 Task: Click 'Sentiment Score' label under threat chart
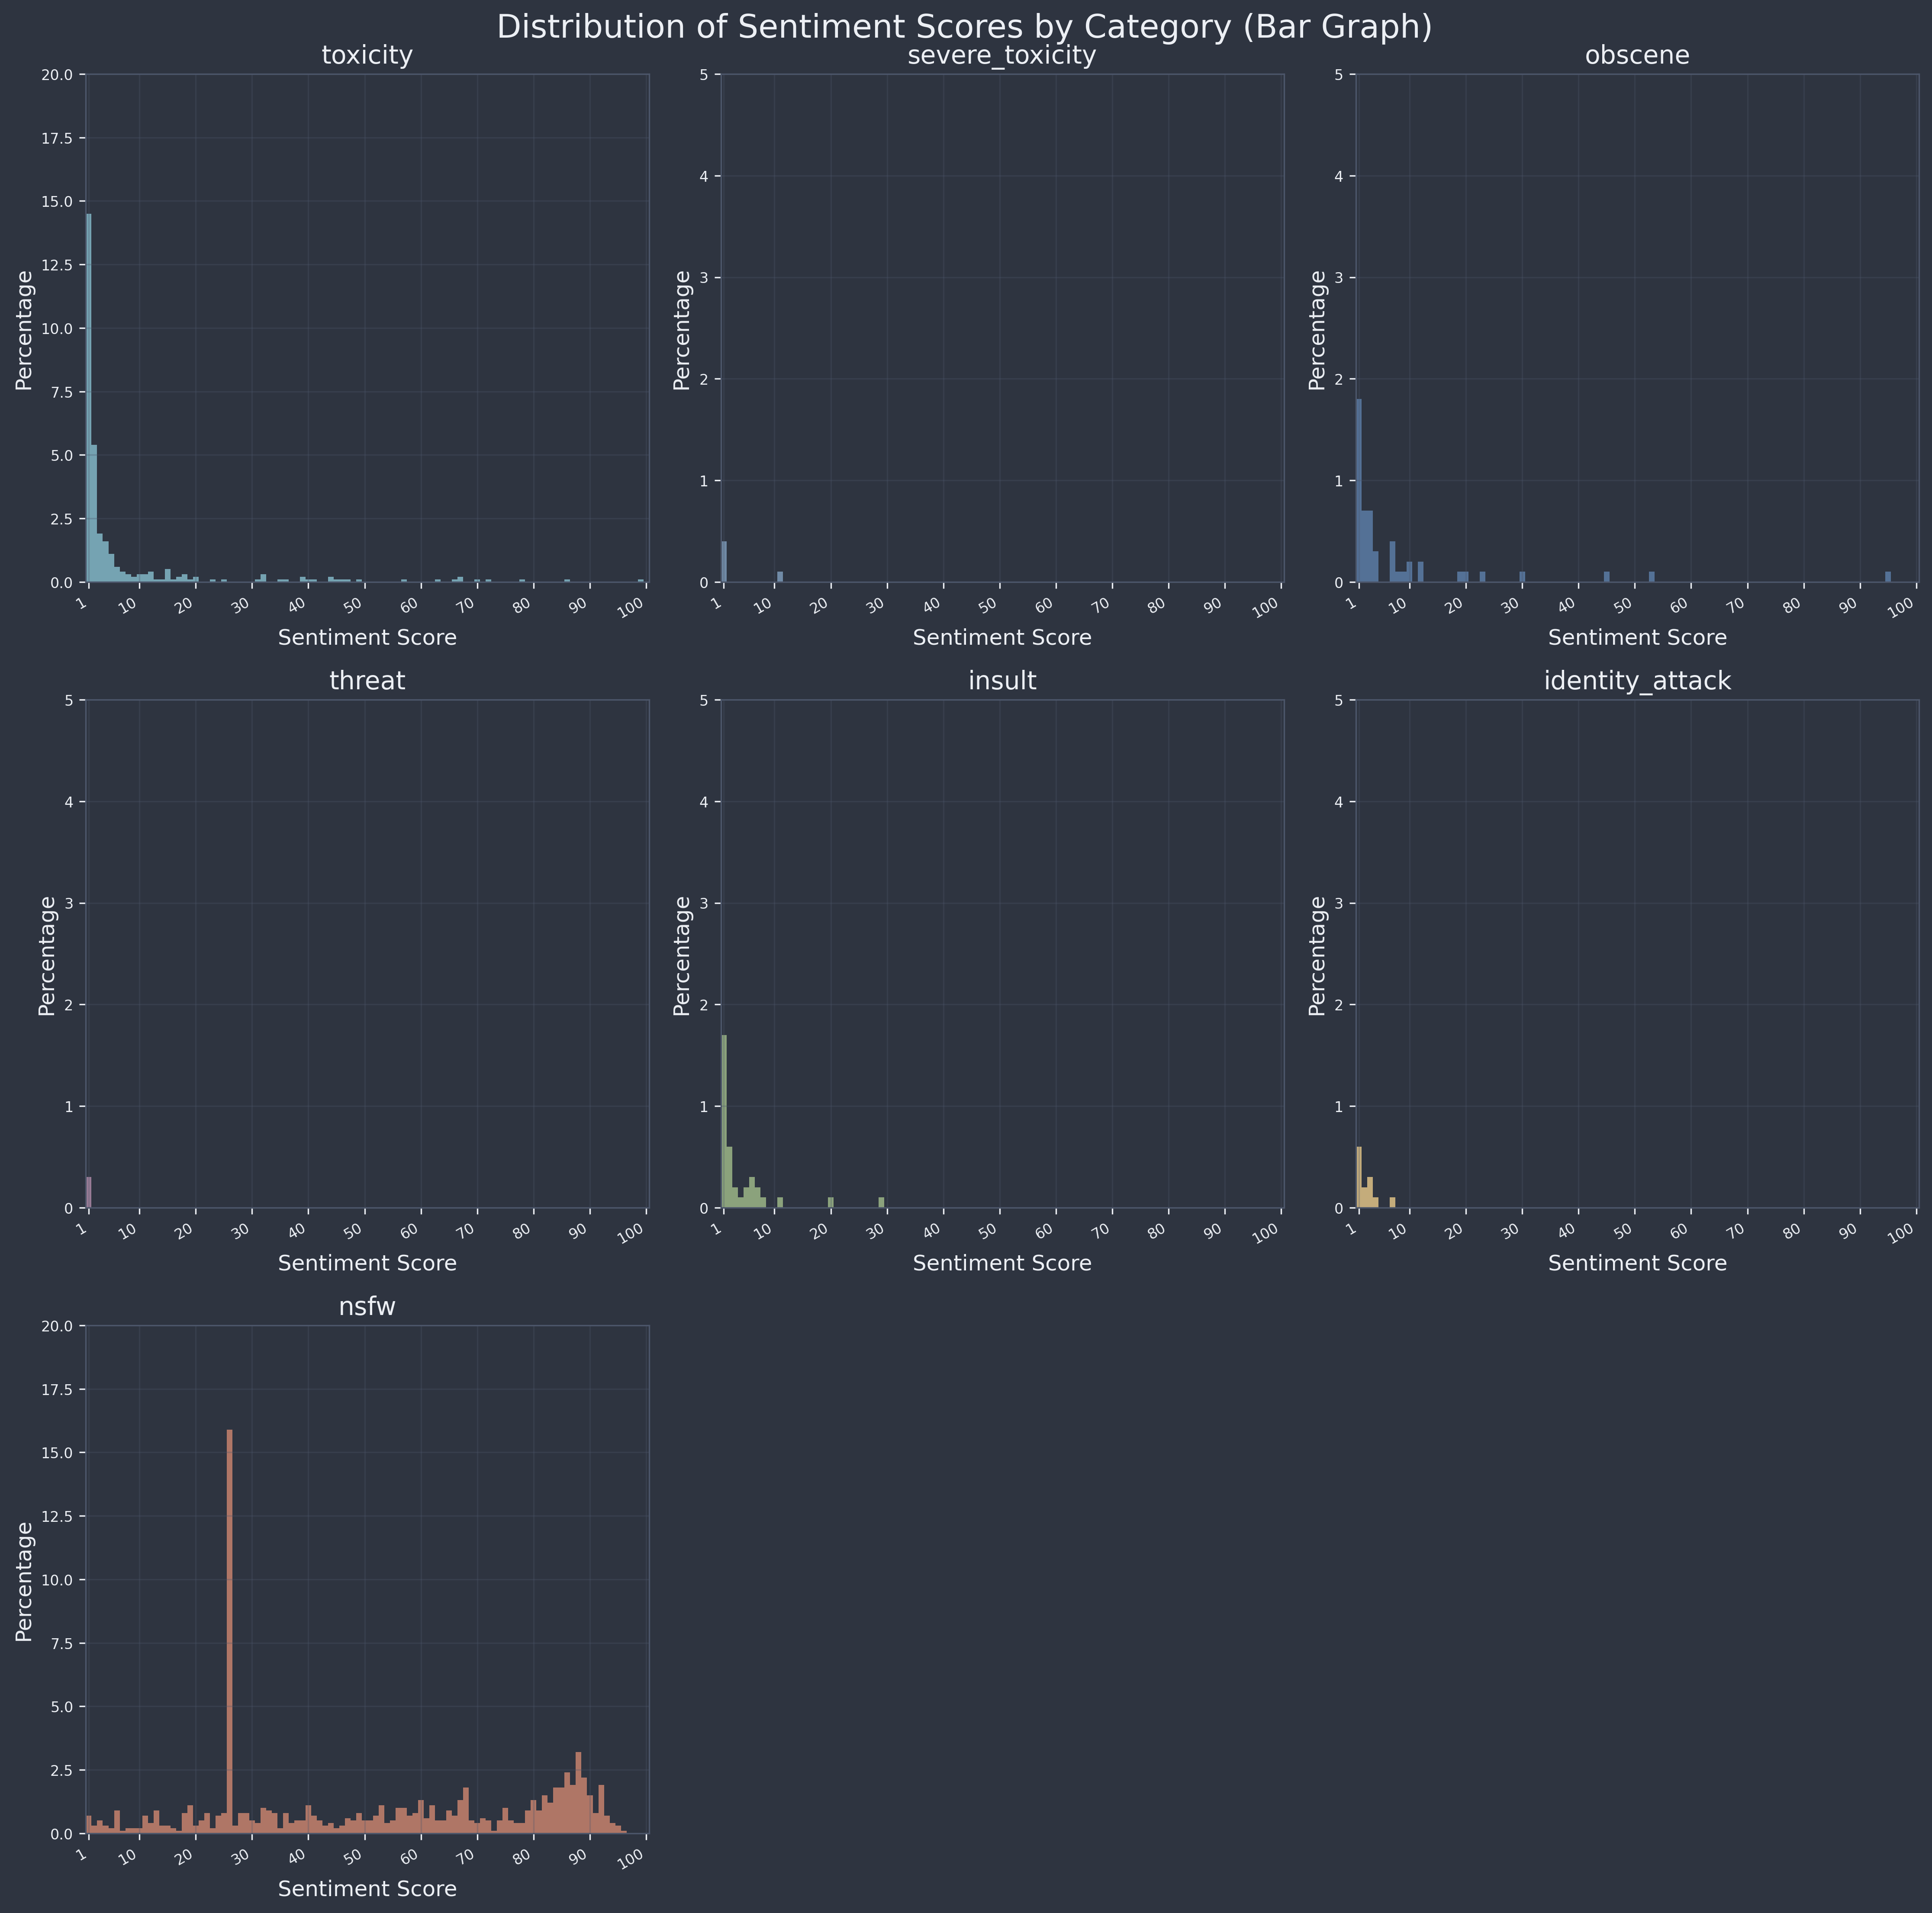point(367,1263)
